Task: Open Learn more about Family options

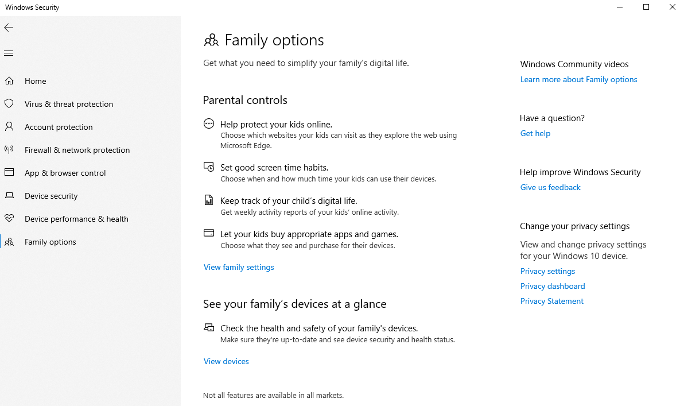Action: click(x=578, y=79)
